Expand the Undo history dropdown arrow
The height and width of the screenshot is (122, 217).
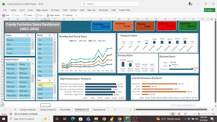pyautogui.click(x=34, y=15)
